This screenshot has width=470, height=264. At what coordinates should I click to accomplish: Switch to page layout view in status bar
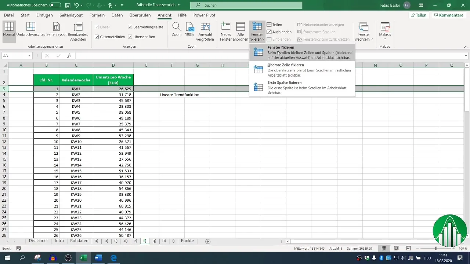tap(397, 248)
